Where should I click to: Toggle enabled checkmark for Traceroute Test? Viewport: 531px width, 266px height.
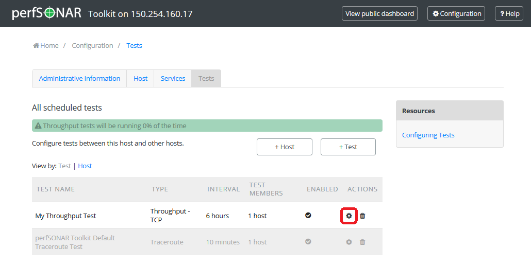tap(308, 242)
